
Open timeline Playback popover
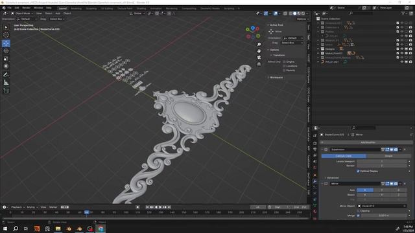(x=18, y=207)
